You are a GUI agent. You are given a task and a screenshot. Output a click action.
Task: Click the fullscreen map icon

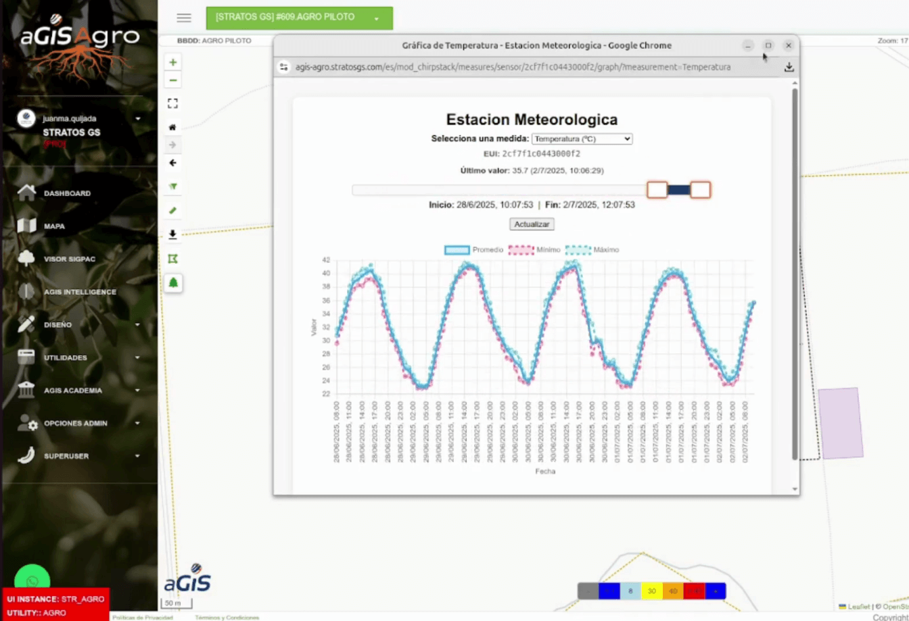tap(173, 103)
